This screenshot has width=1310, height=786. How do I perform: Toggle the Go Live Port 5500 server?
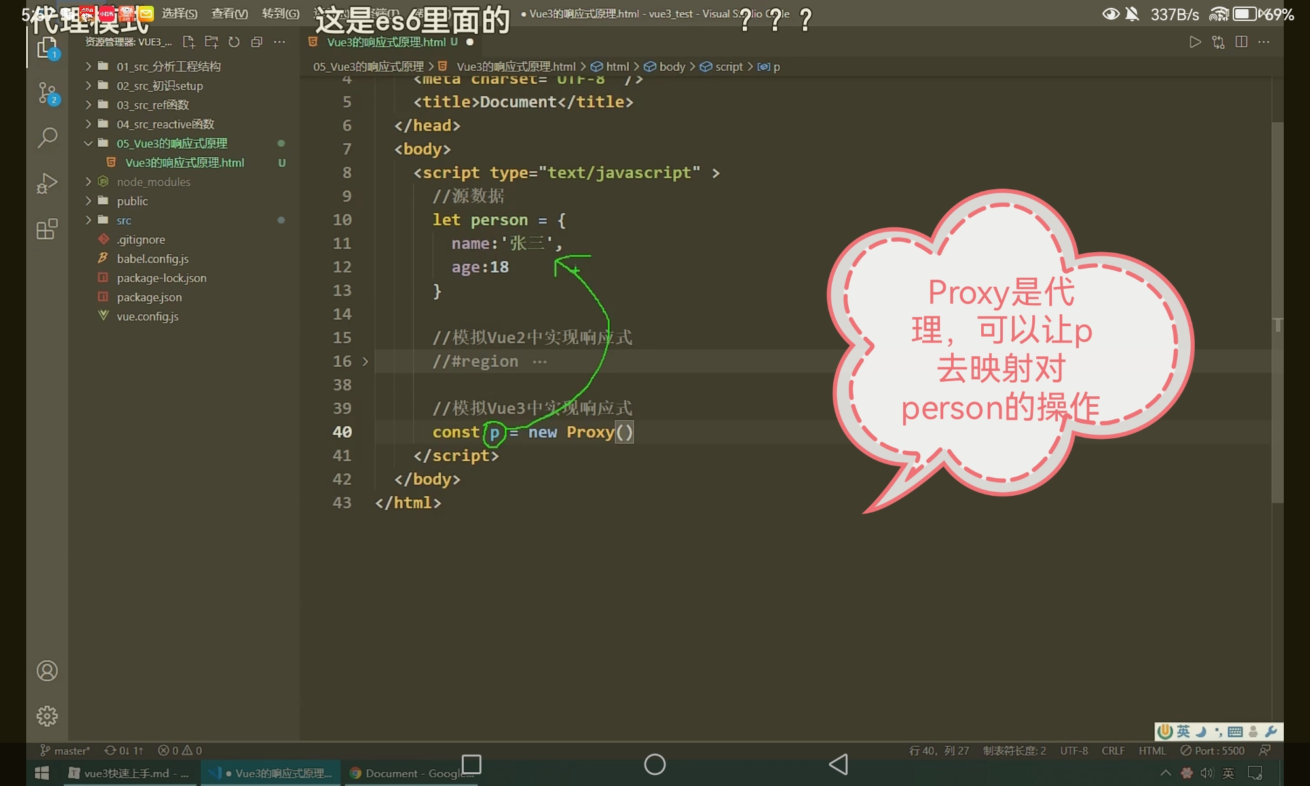pyautogui.click(x=1212, y=751)
